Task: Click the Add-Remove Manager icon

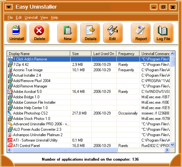Action: 10,86
